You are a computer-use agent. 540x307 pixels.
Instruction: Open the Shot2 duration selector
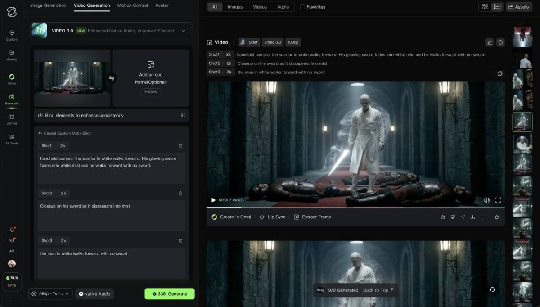click(x=63, y=193)
